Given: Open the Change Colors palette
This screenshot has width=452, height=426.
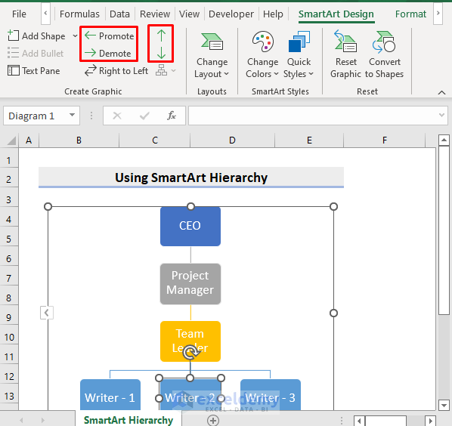Looking at the screenshot, I should 262,54.
